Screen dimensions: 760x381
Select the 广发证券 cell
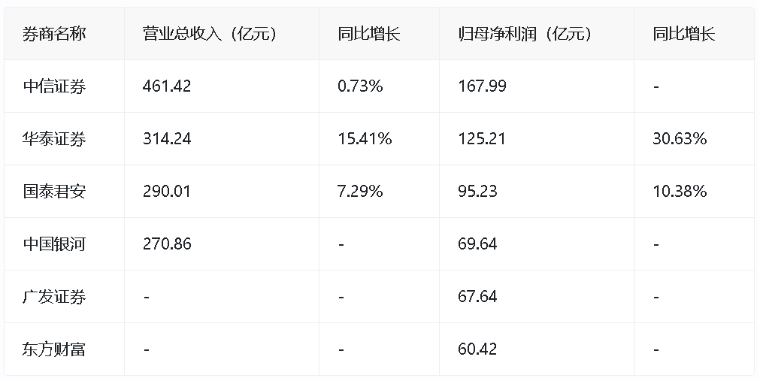54,297
